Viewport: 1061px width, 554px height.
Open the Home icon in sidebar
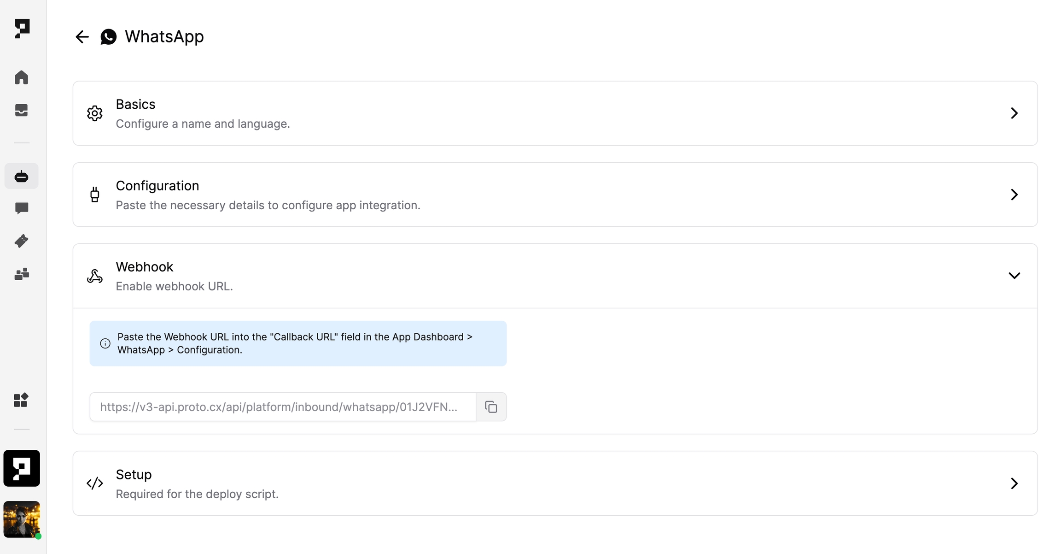[x=21, y=77]
